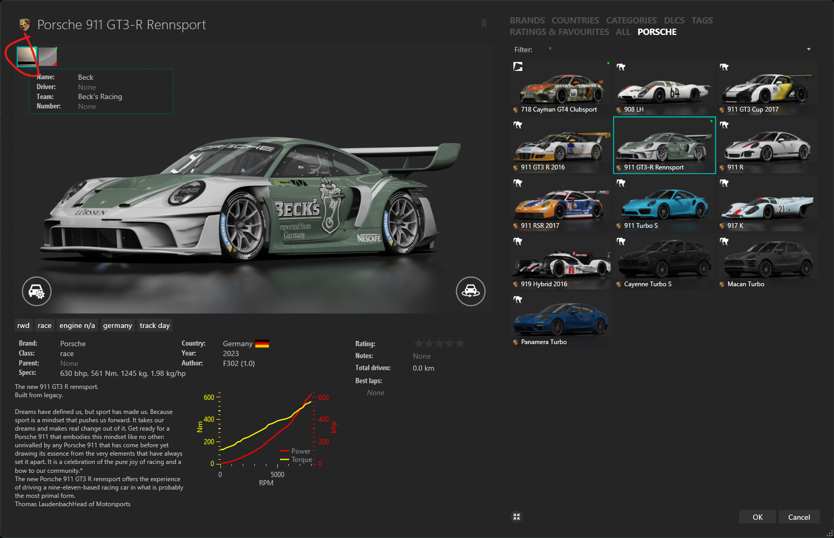Screen dimensions: 834x538
Task: Click the germany tag
Action: pyautogui.click(x=118, y=325)
